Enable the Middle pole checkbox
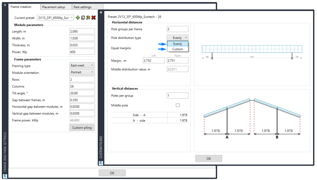317x180 pixels. (178, 105)
